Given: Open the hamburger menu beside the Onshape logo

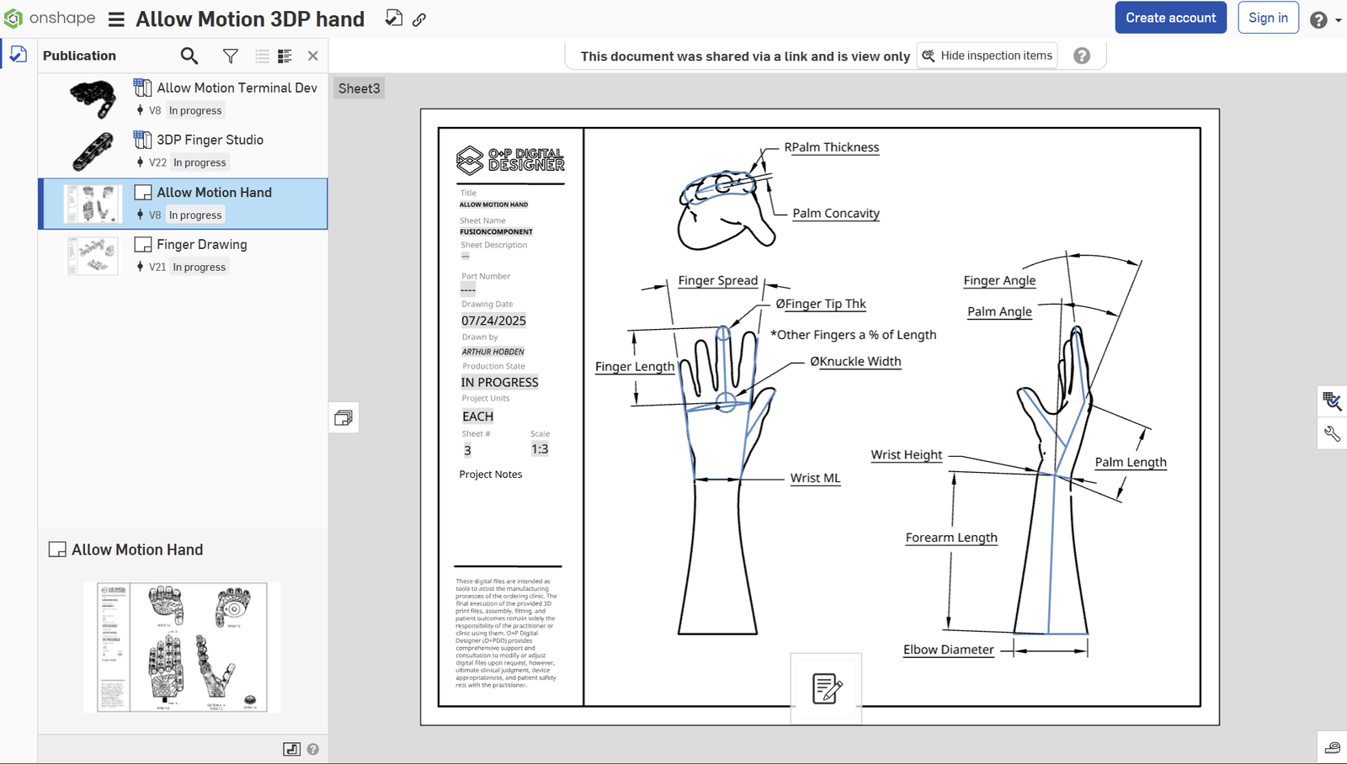Looking at the screenshot, I should (115, 19).
